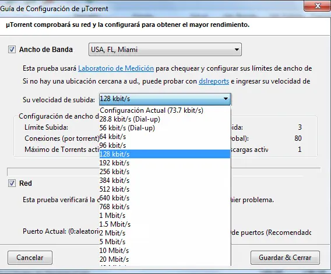Select 768 kbit/s in the dropdown list
331x274 pixels.
165,207
